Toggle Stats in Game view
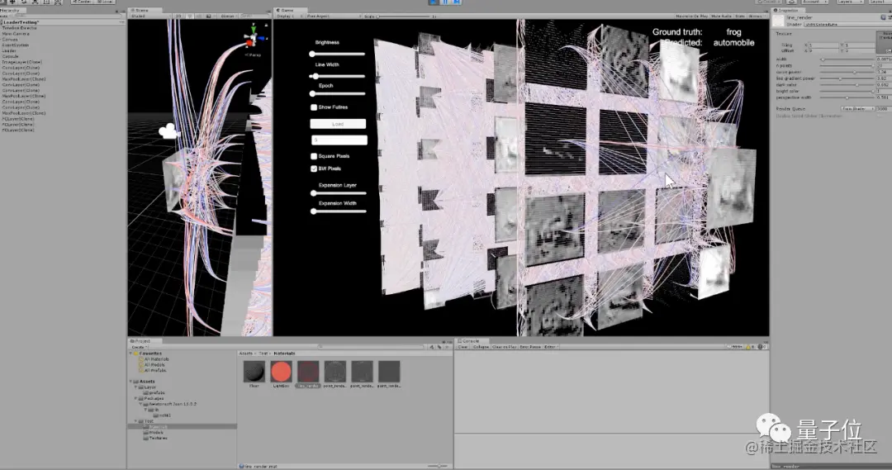The image size is (892, 470). tap(739, 16)
